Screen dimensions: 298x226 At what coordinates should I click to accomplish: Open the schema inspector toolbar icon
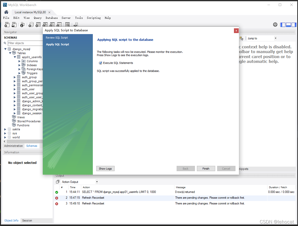point(23,25)
